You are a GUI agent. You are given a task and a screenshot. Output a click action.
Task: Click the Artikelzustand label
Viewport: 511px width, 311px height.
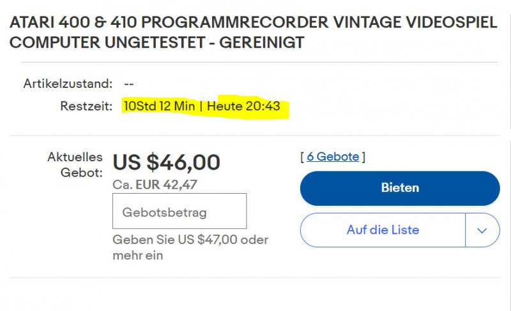[68, 83]
